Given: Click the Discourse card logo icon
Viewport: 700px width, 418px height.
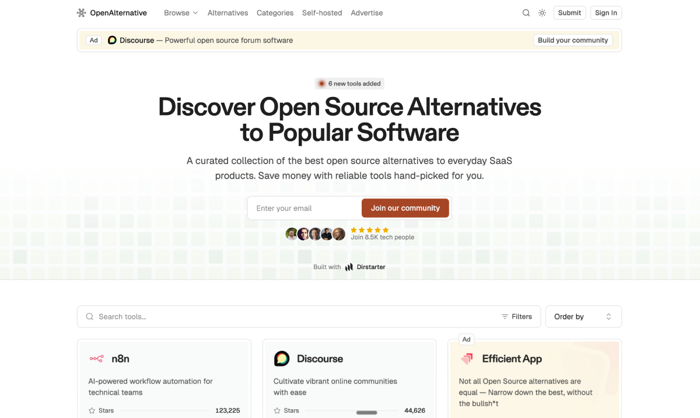Looking at the screenshot, I should [x=282, y=358].
